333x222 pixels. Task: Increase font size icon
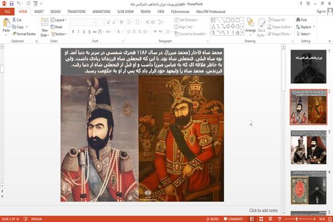coord(109,22)
